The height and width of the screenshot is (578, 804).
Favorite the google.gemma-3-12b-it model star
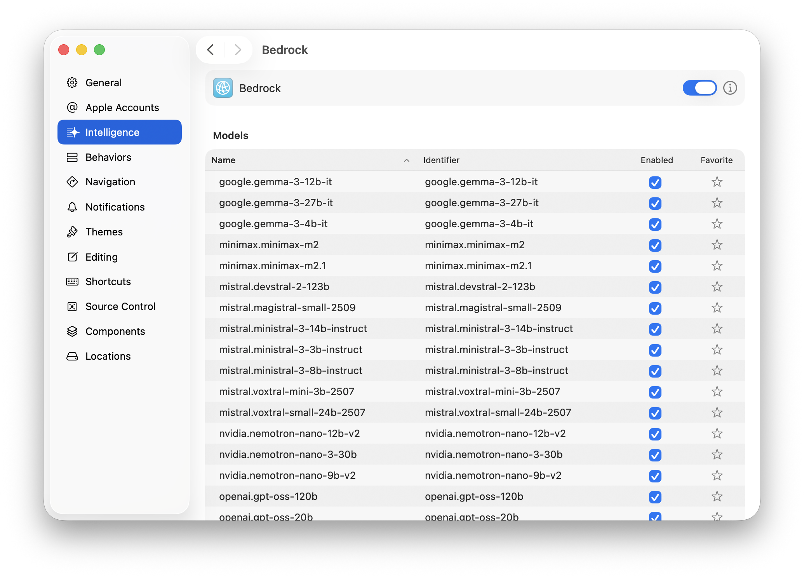pyautogui.click(x=717, y=182)
